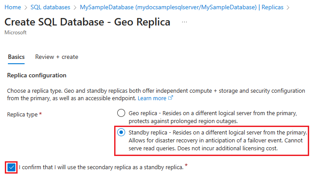Open MySampleDatabase Replicas breadcrumb link

[181, 7]
